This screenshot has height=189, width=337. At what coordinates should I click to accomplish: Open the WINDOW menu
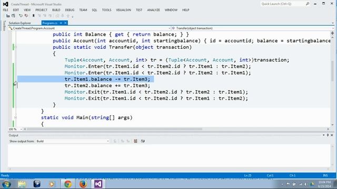[171, 10]
